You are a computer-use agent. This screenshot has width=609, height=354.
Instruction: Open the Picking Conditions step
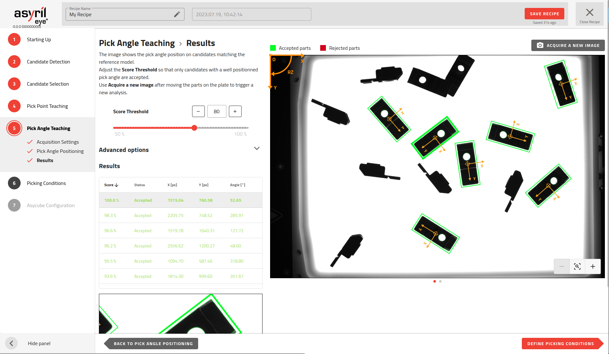[46, 183]
